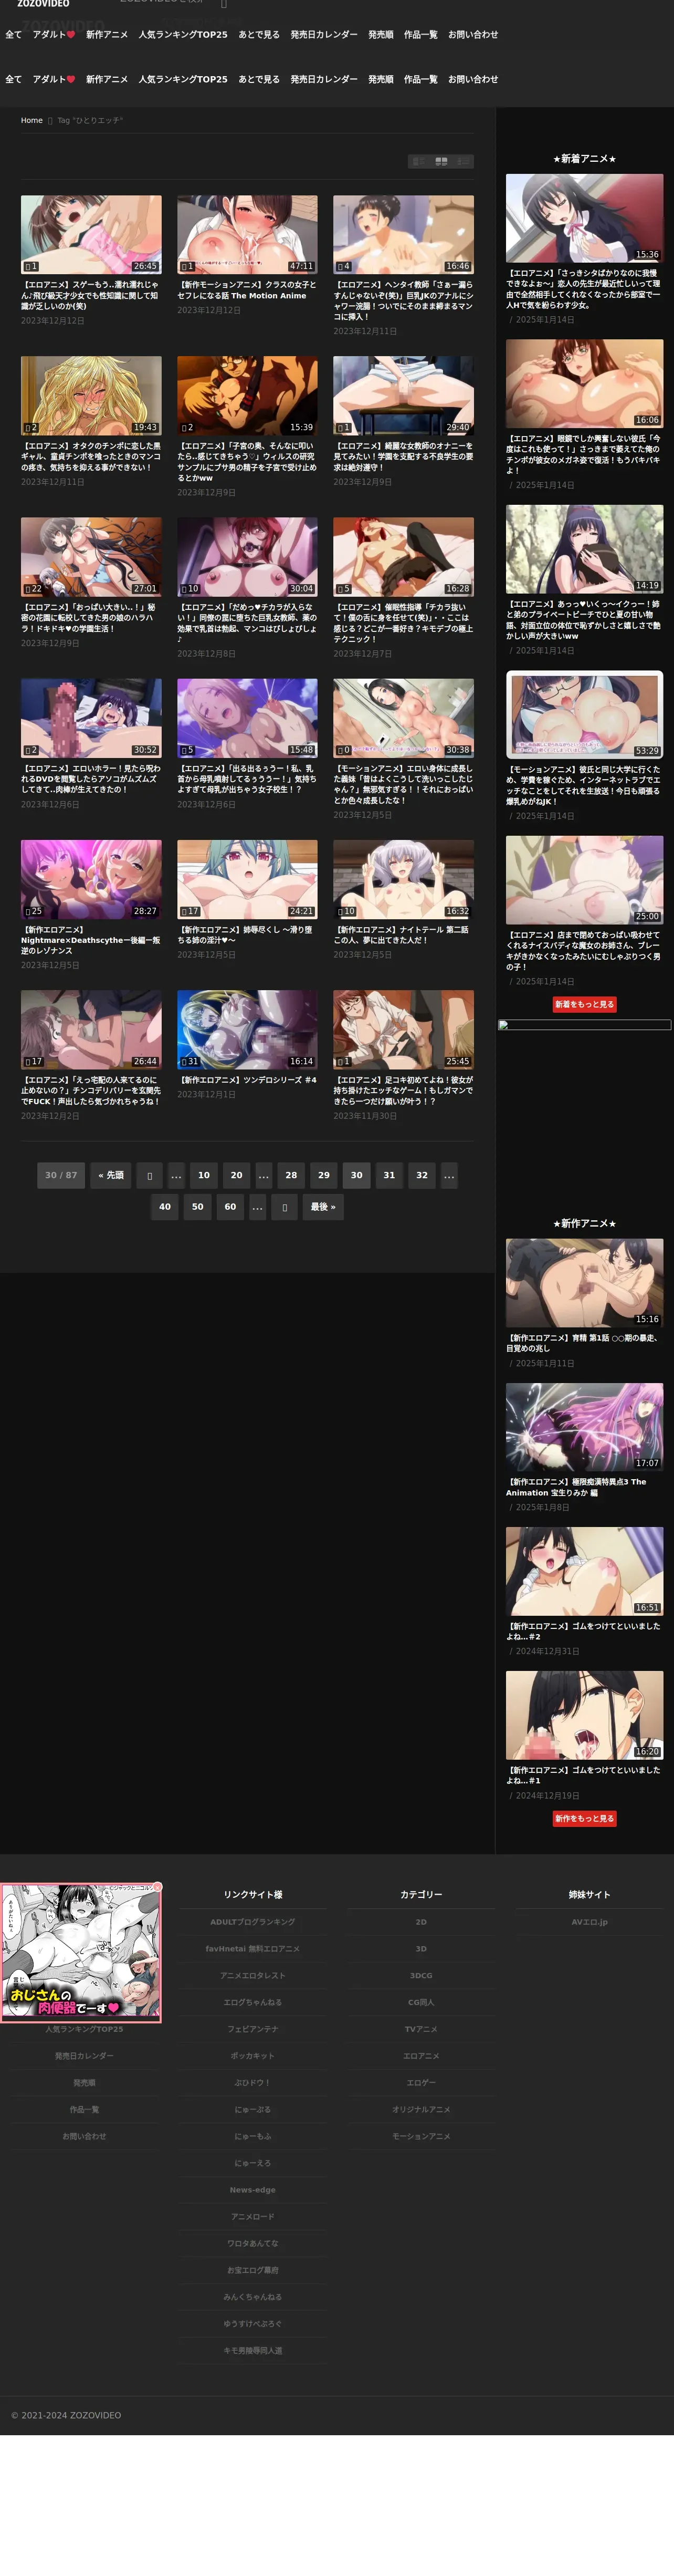Open footer link アニメエロタレスト
Viewport: 674px width, 2576px height.
tap(253, 1976)
